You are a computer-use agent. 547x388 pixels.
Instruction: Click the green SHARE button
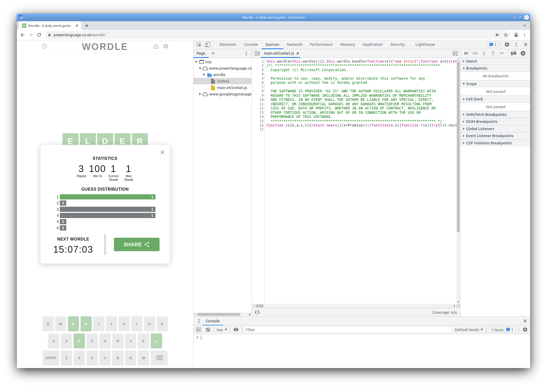coord(136,244)
